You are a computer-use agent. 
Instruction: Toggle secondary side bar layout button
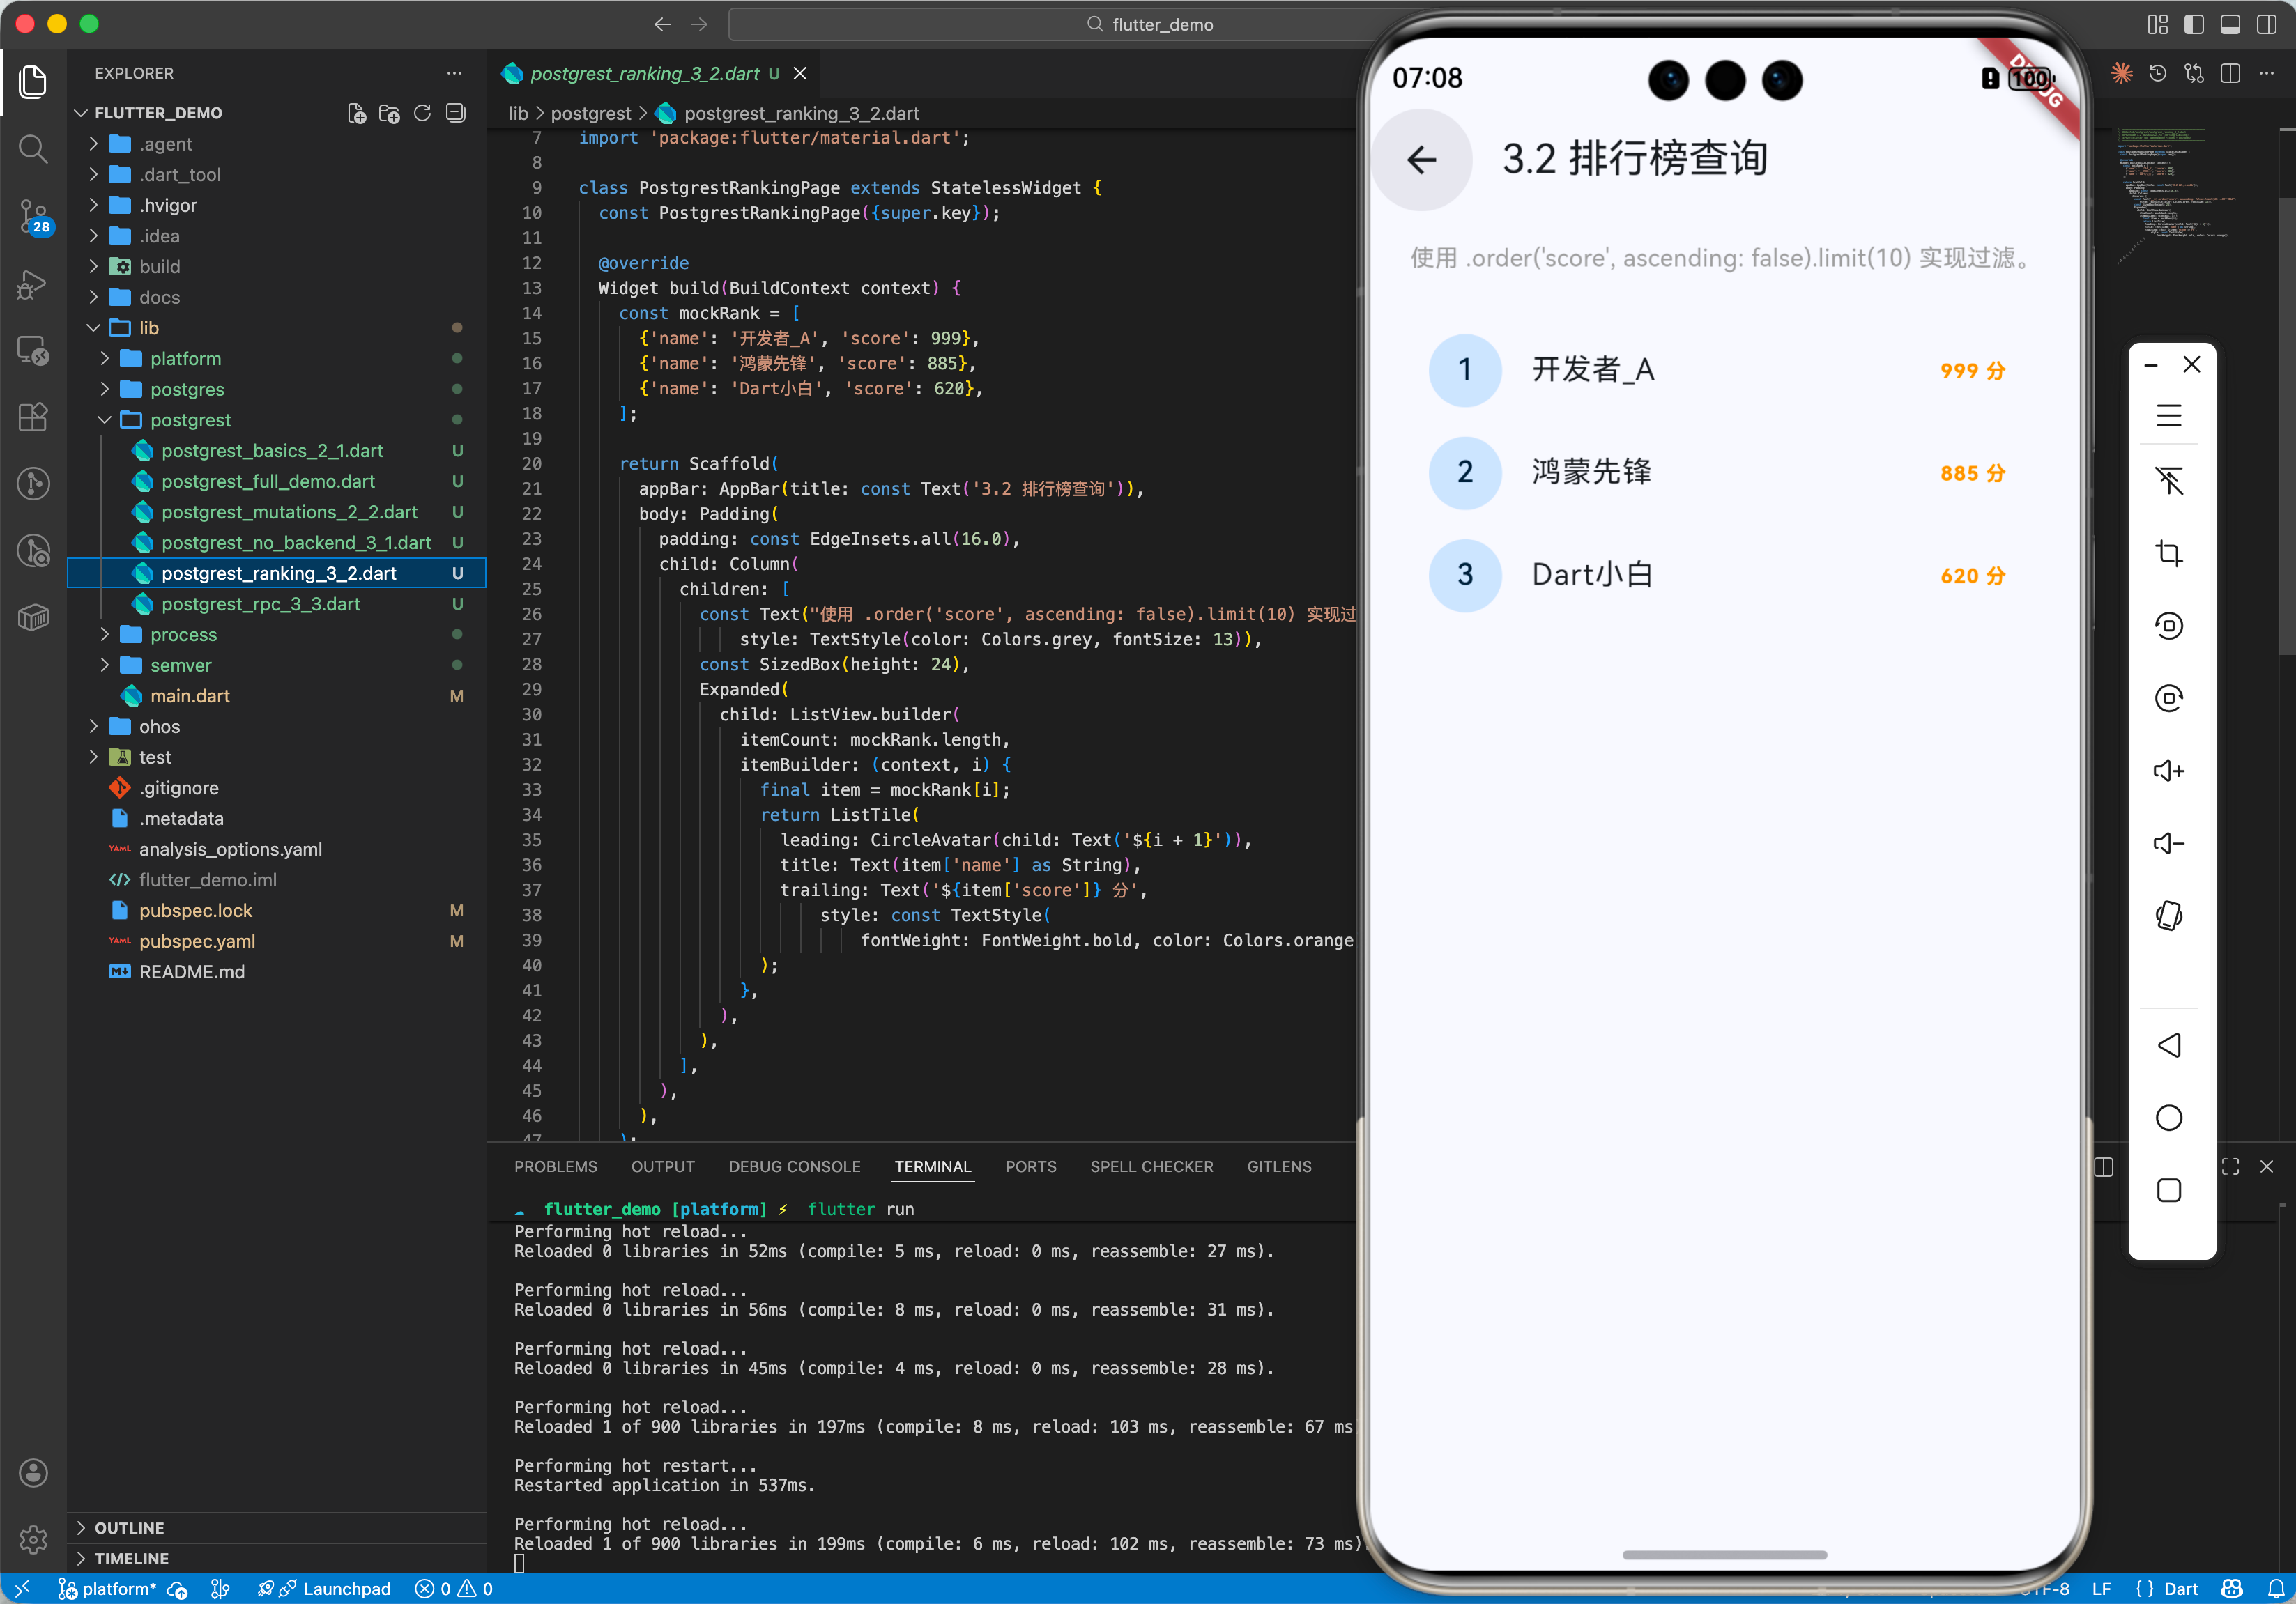click(2266, 24)
